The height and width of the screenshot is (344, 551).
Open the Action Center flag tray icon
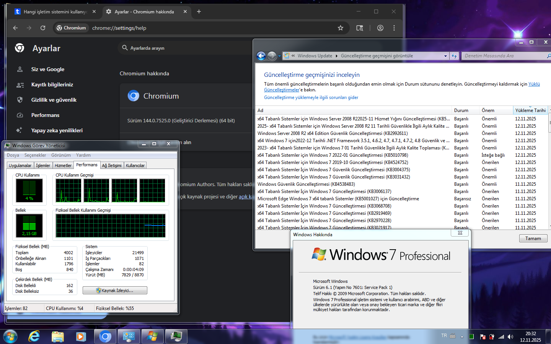(483, 337)
